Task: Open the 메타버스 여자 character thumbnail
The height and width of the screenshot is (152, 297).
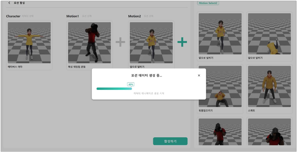Action: 29,43
